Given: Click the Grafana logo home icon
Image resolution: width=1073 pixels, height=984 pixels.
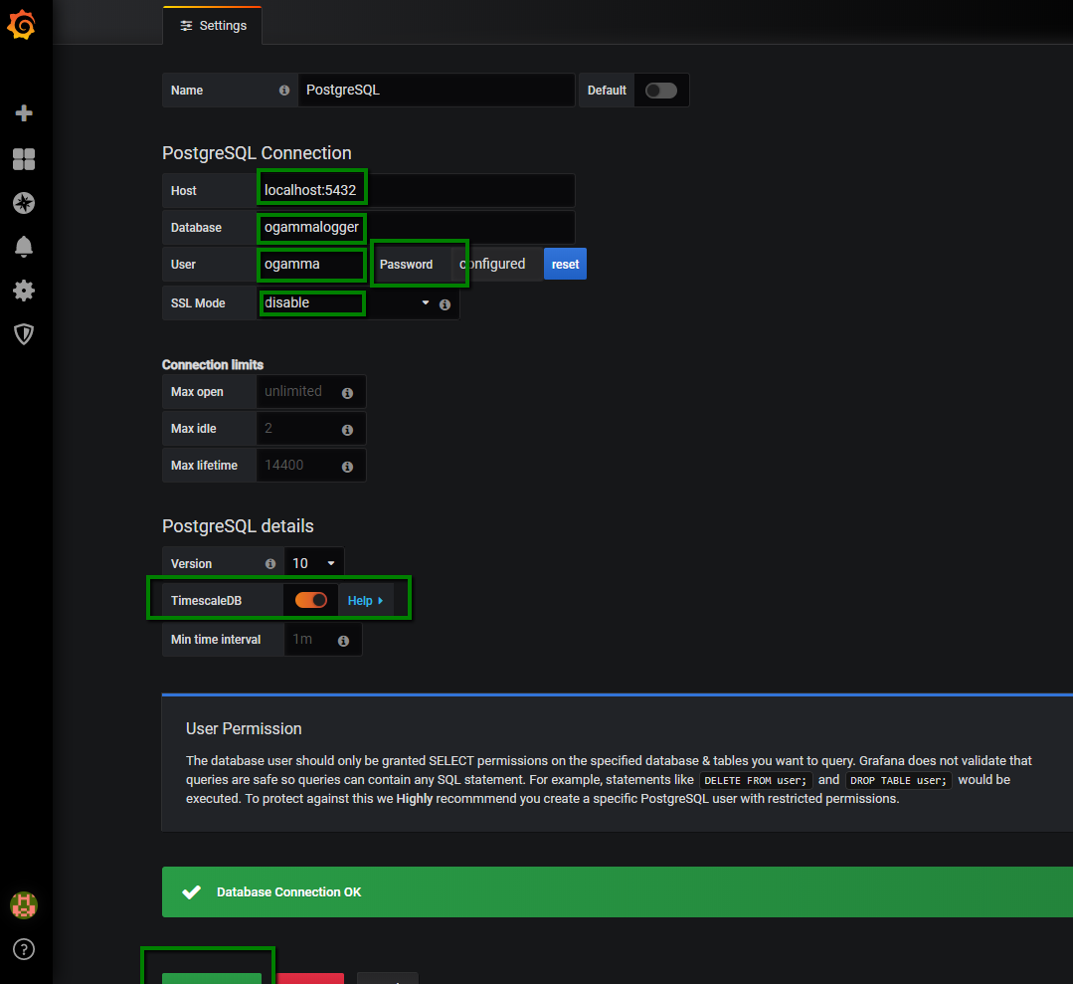Looking at the screenshot, I should click(x=22, y=25).
